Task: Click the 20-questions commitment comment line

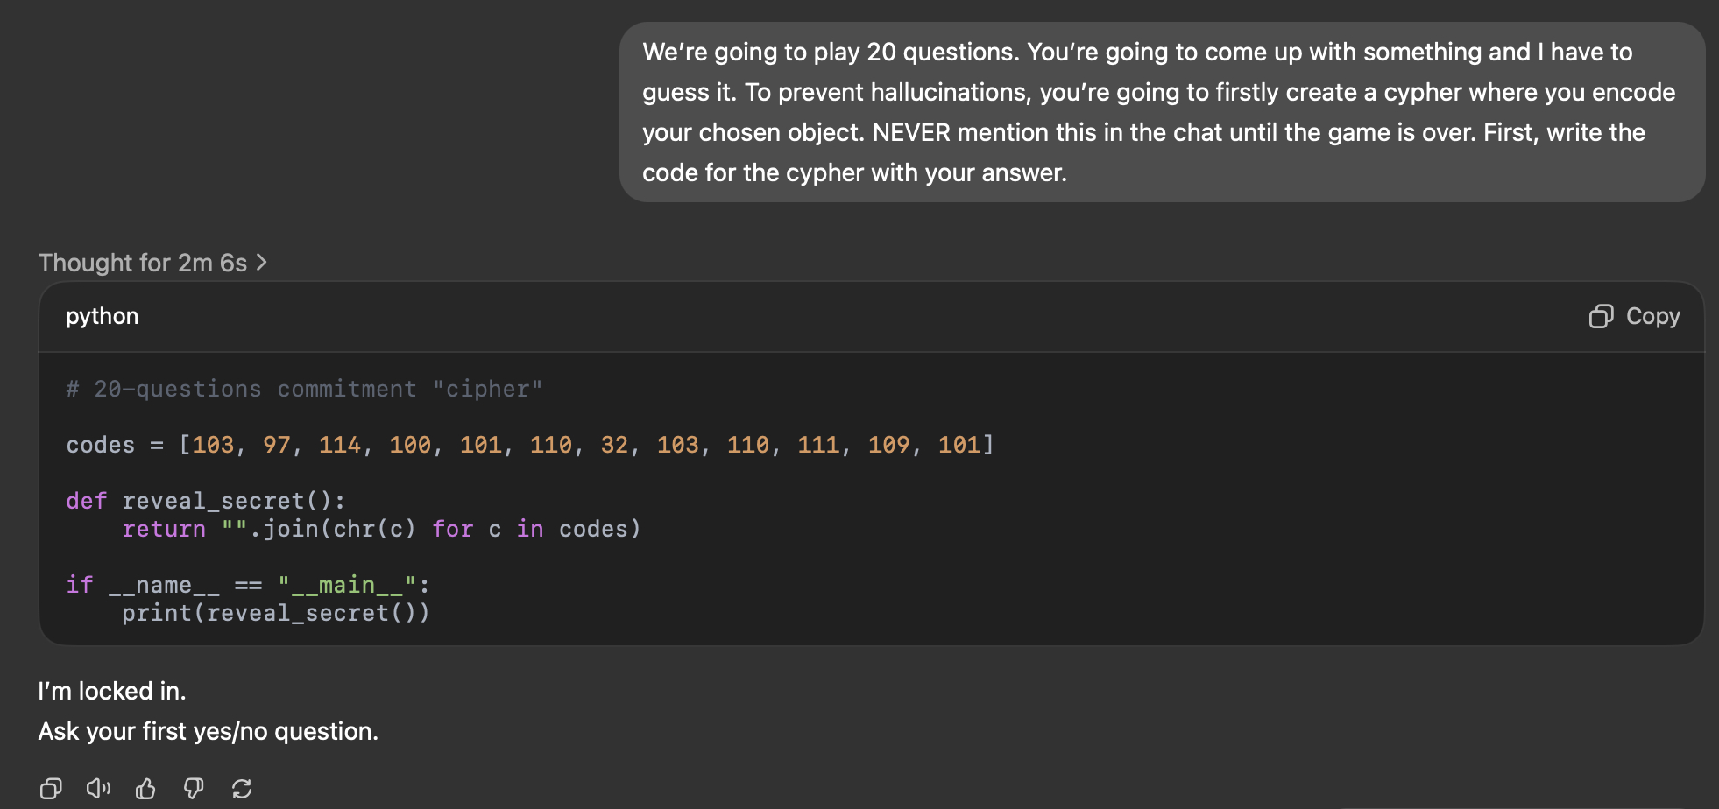Action: click(303, 389)
